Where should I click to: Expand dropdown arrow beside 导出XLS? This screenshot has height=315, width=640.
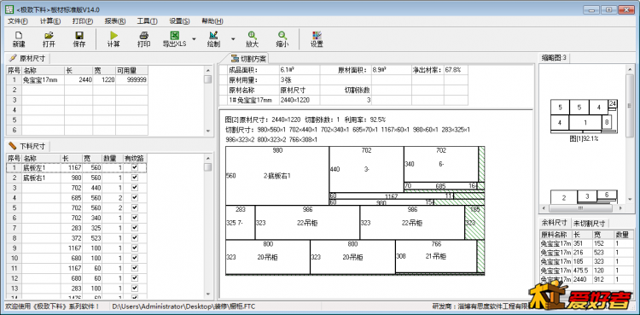[194, 39]
